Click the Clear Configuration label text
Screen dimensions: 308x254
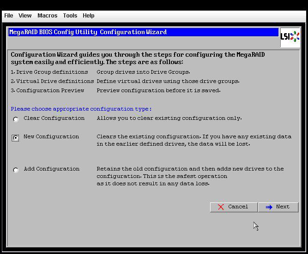tap(54, 118)
